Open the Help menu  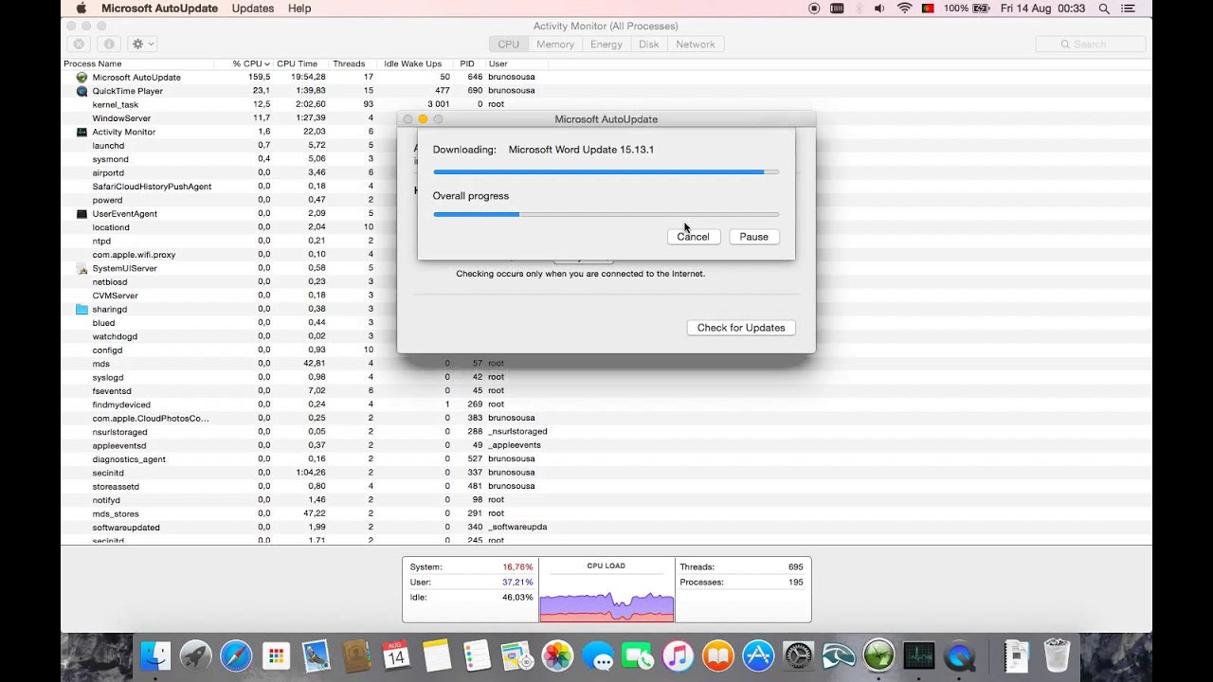tap(299, 9)
